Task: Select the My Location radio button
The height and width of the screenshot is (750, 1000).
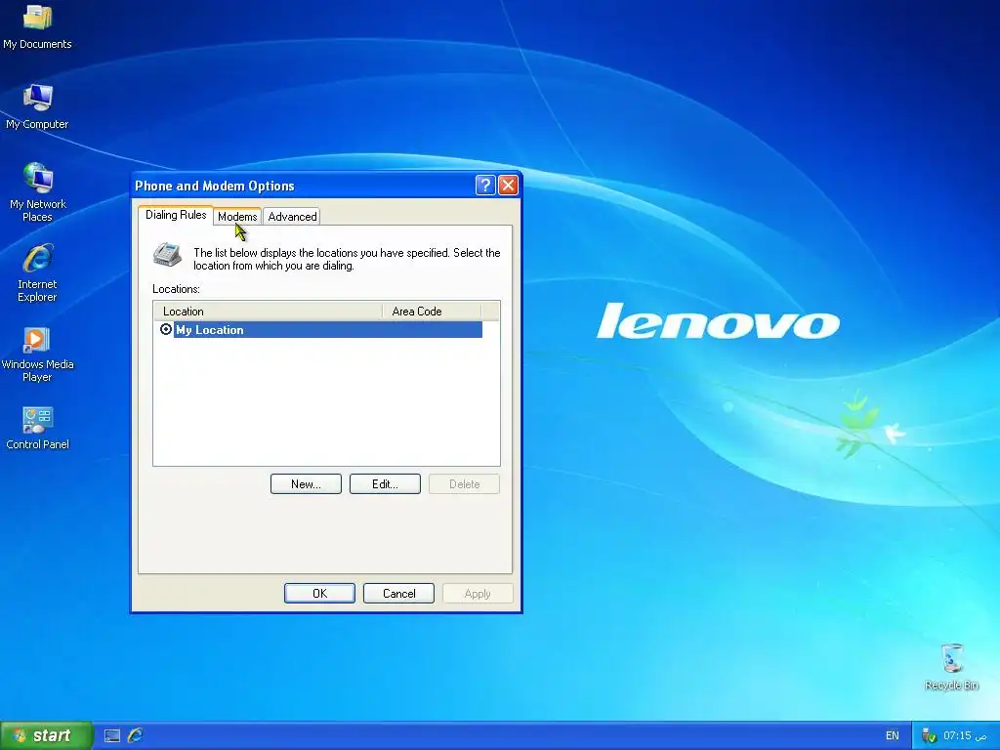Action: tap(166, 329)
